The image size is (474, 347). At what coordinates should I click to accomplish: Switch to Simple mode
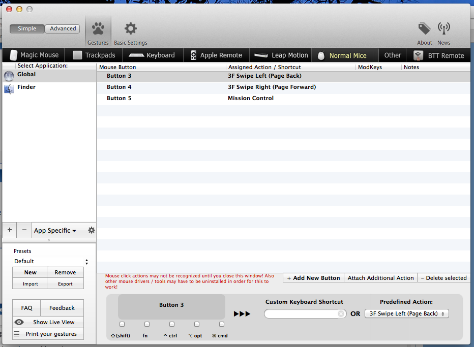[27, 28]
